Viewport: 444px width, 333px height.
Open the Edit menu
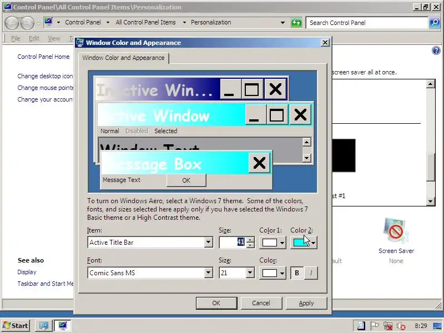pyautogui.click(x=34, y=38)
